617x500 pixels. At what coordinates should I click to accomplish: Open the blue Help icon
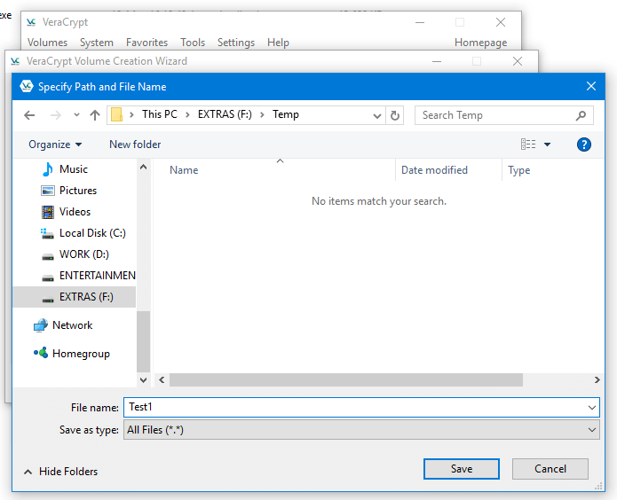(584, 145)
